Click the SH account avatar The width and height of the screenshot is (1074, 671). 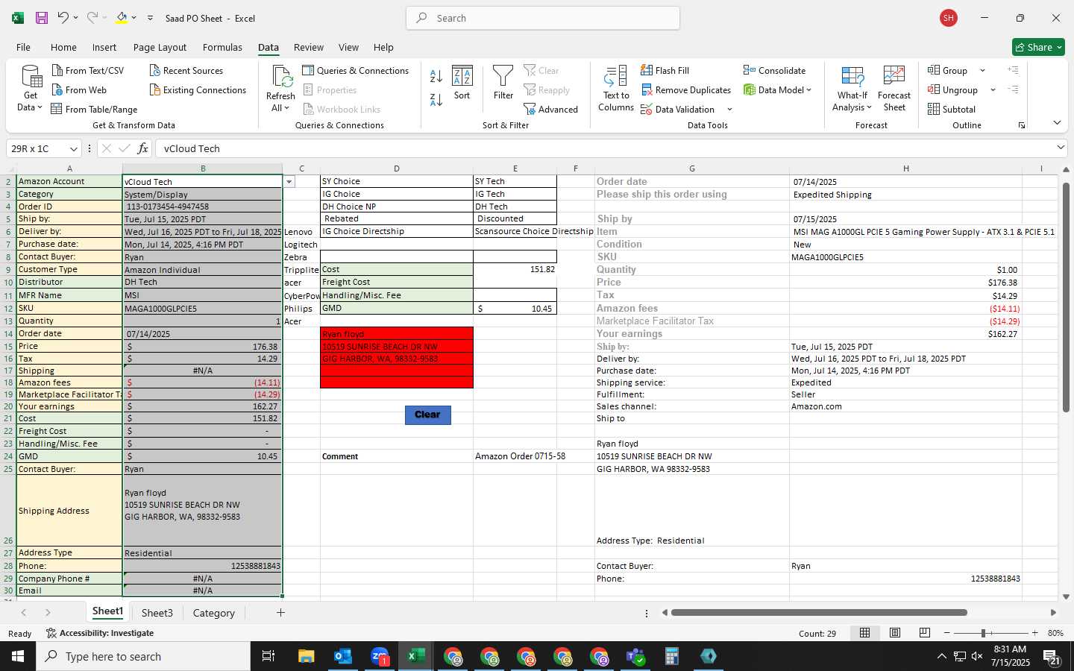pyautogui.click(x=949, y=18)
